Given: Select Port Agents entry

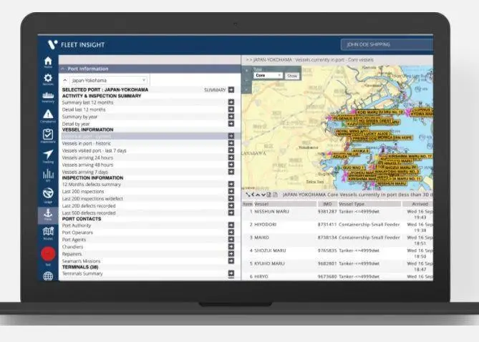Looking at the screenshot, I should [x=74, y=240].
